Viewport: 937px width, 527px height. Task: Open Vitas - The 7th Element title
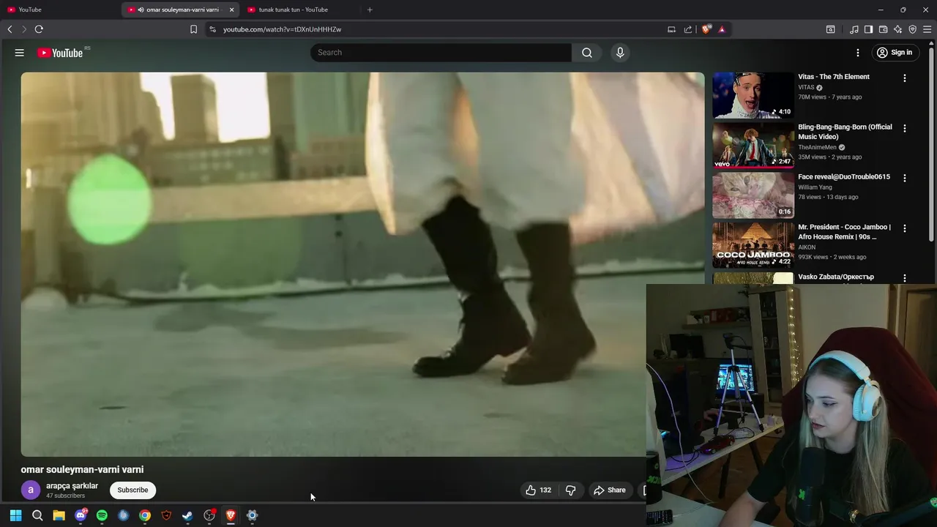(x=834, y=77)
